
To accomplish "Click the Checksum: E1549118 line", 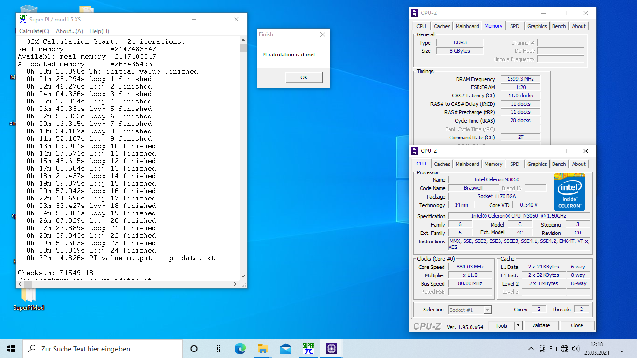I will point(55,273).
